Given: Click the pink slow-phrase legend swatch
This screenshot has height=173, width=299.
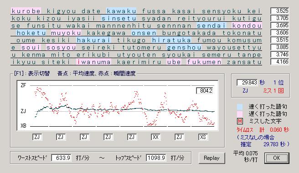Looking at the screenshot, I should 240,114.
